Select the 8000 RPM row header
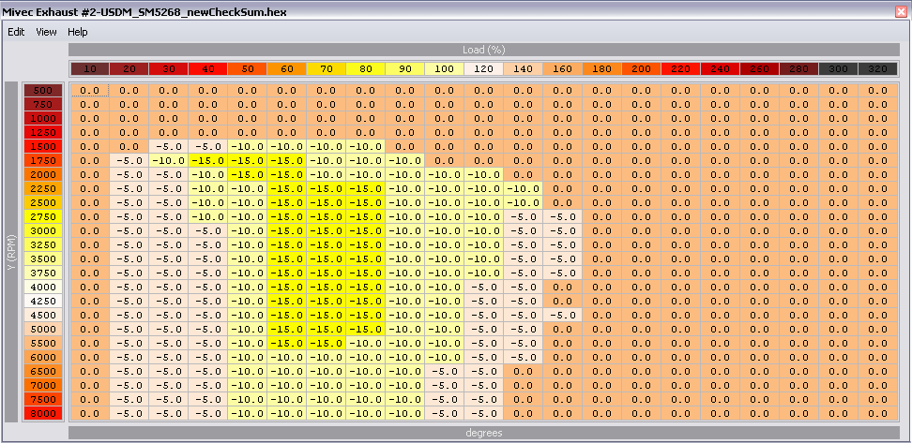Viewport: 912px width, 443px height. click(x=42, y=413)
